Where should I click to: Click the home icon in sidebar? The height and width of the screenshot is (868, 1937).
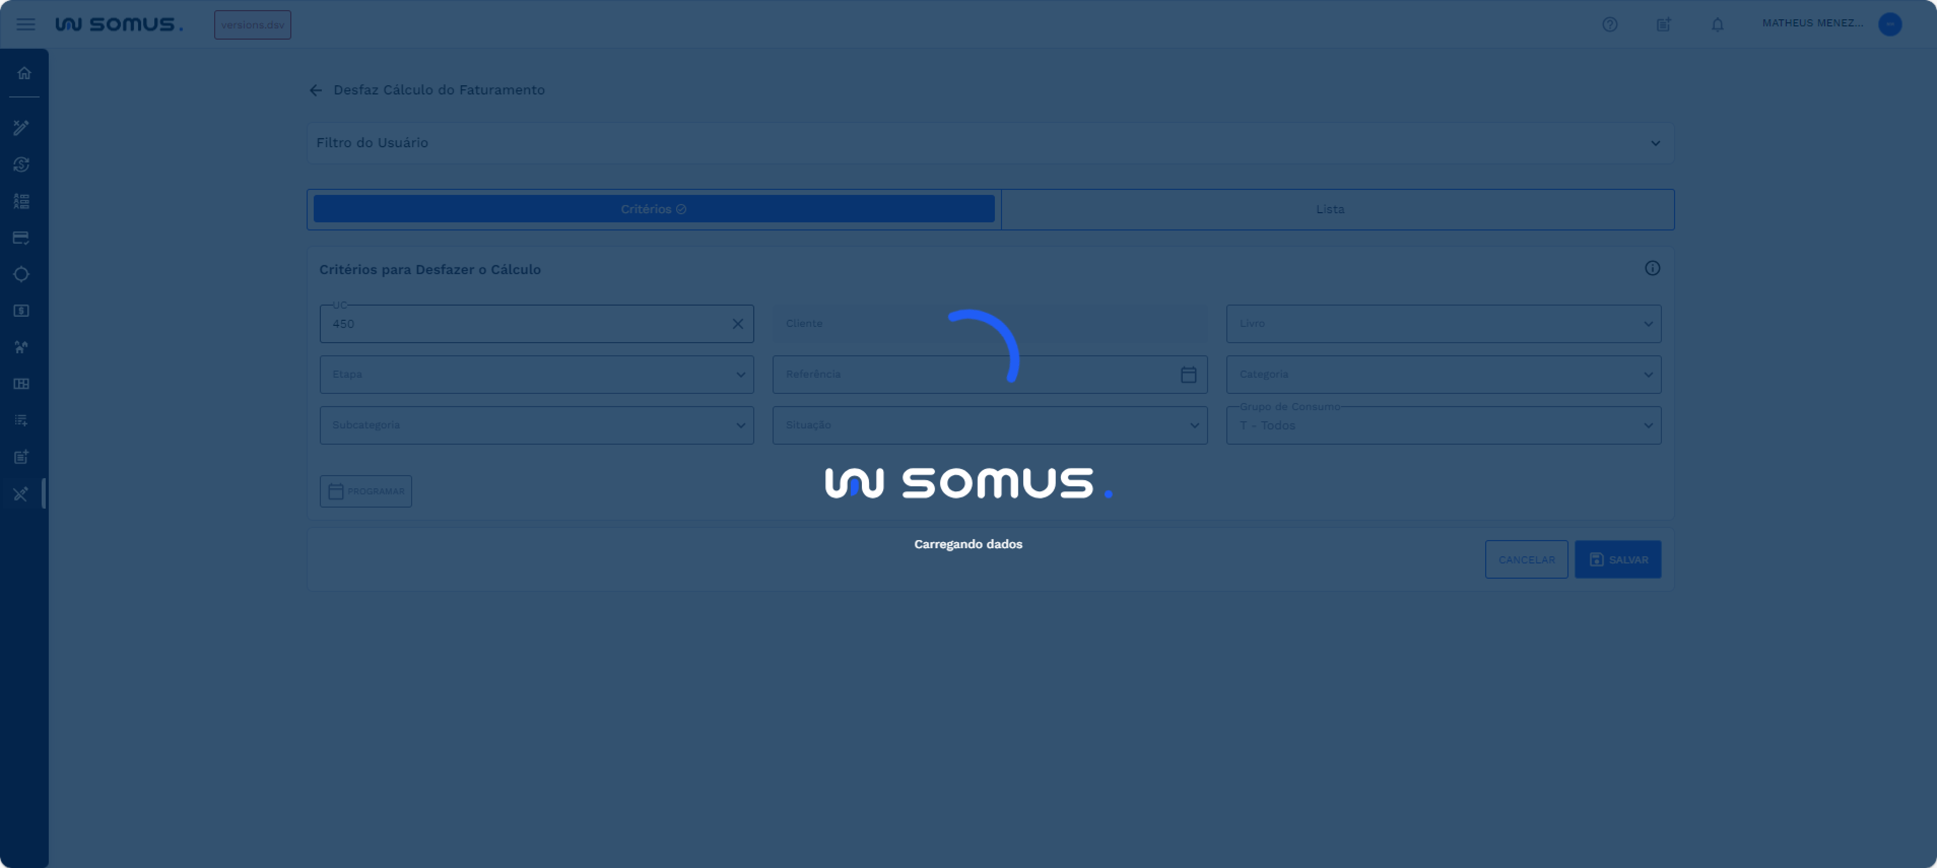point(24,73)
